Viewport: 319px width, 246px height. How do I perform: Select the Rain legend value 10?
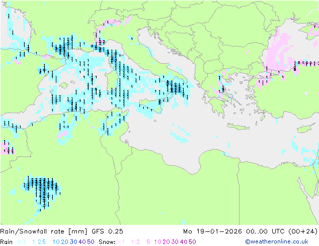pyautogui.click(x=56, y=242)
